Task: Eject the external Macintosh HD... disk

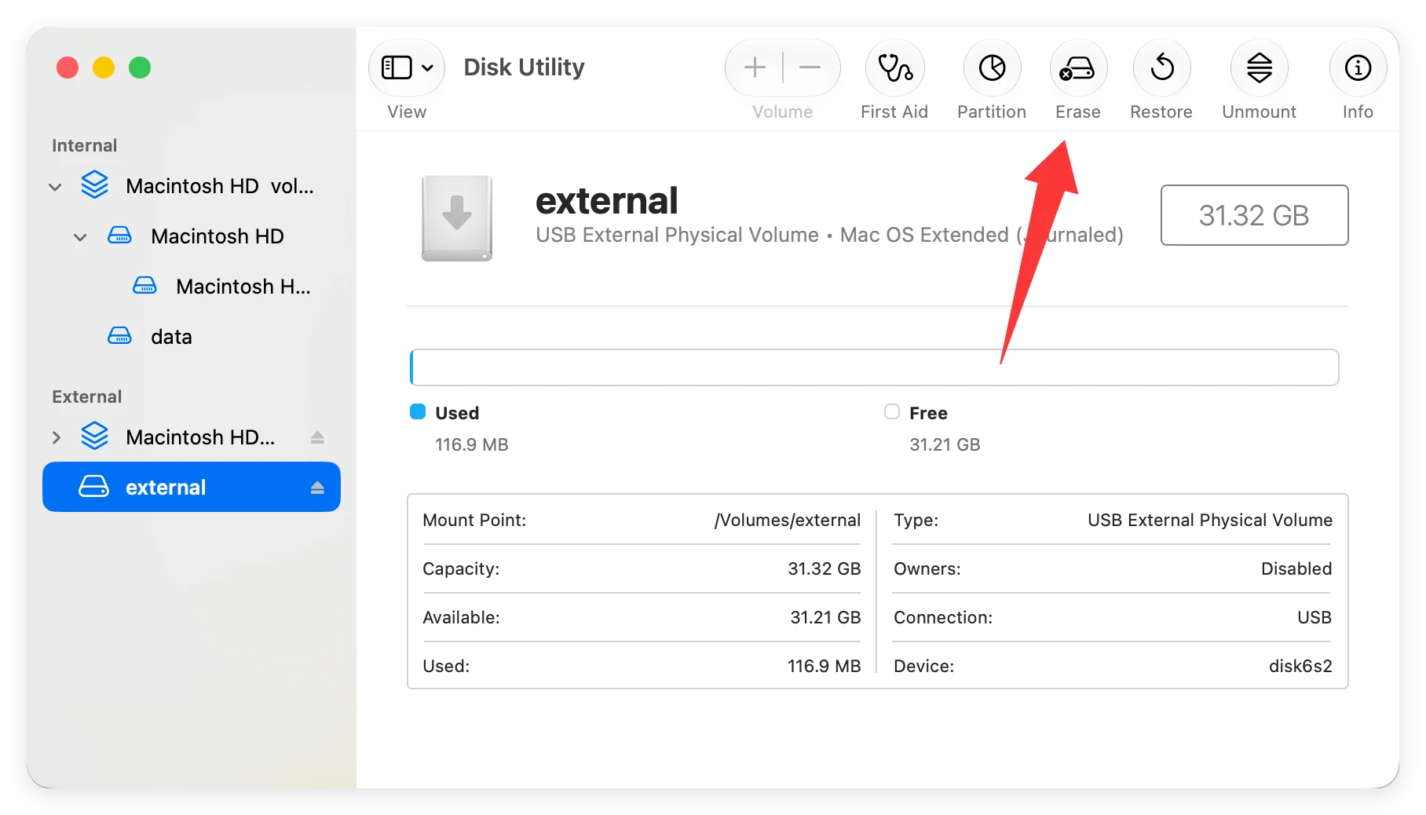Action: [317, 437]
